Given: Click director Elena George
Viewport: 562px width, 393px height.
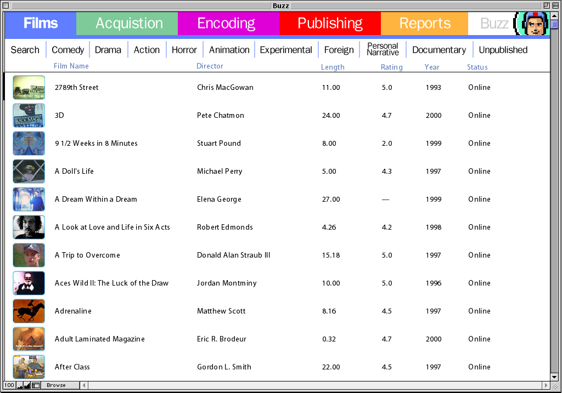Looking at the screenshot, I should 219,199.
